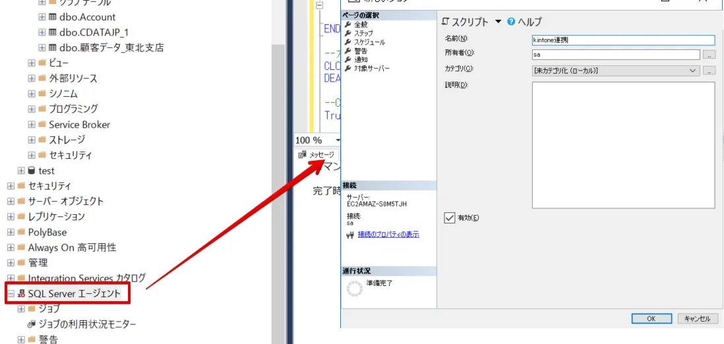
Task: Click the wrench icon beside スケジュール
Action: click(x=348, y=42)
